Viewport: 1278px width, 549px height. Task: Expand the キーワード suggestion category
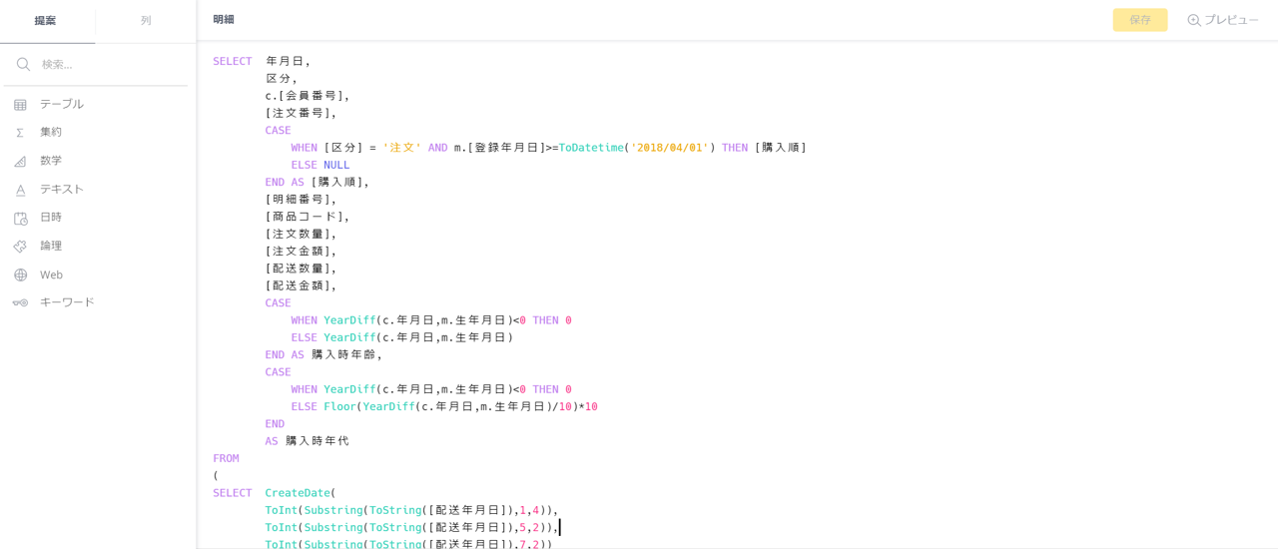click(67, 302)
